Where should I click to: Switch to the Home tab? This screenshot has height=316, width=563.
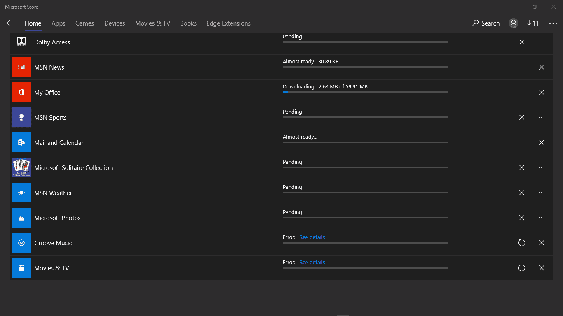[x=33, y=23]
